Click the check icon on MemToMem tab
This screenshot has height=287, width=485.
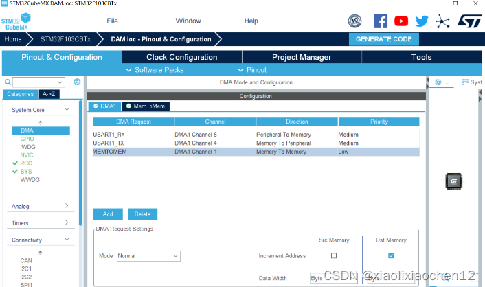coord(128,106)
